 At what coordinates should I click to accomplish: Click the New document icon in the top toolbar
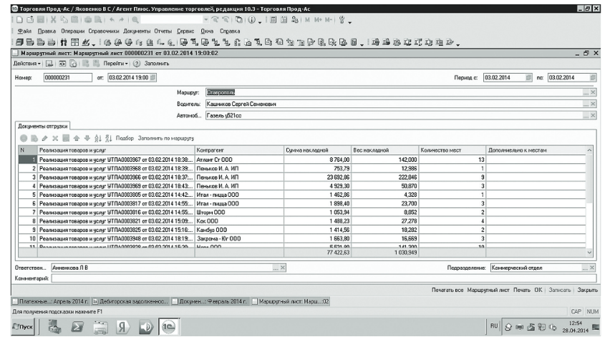pos(19,19)
